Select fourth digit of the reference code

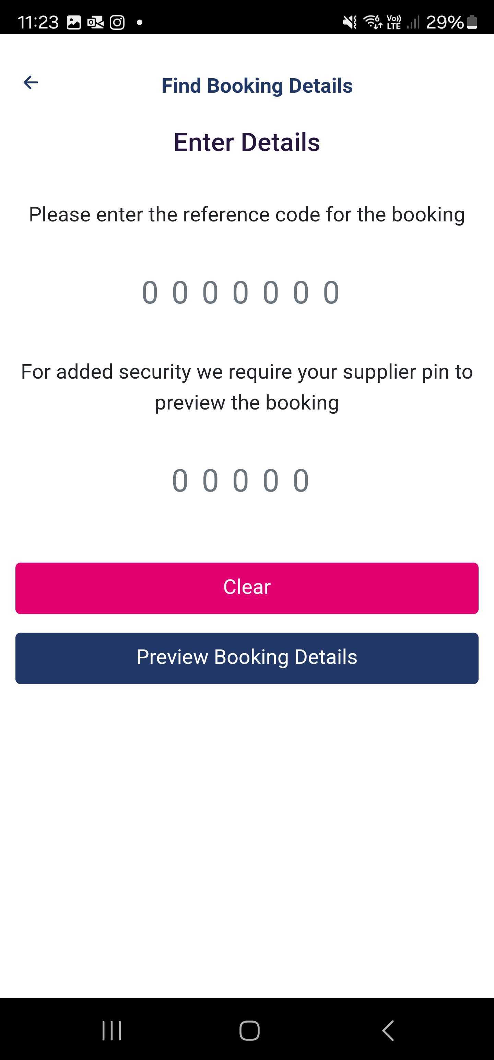[240, 292]
